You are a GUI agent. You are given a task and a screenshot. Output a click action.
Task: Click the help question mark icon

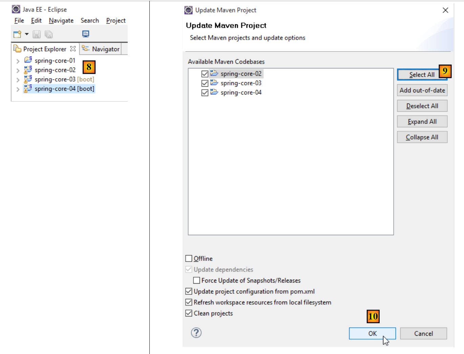(x=196, y=333)
